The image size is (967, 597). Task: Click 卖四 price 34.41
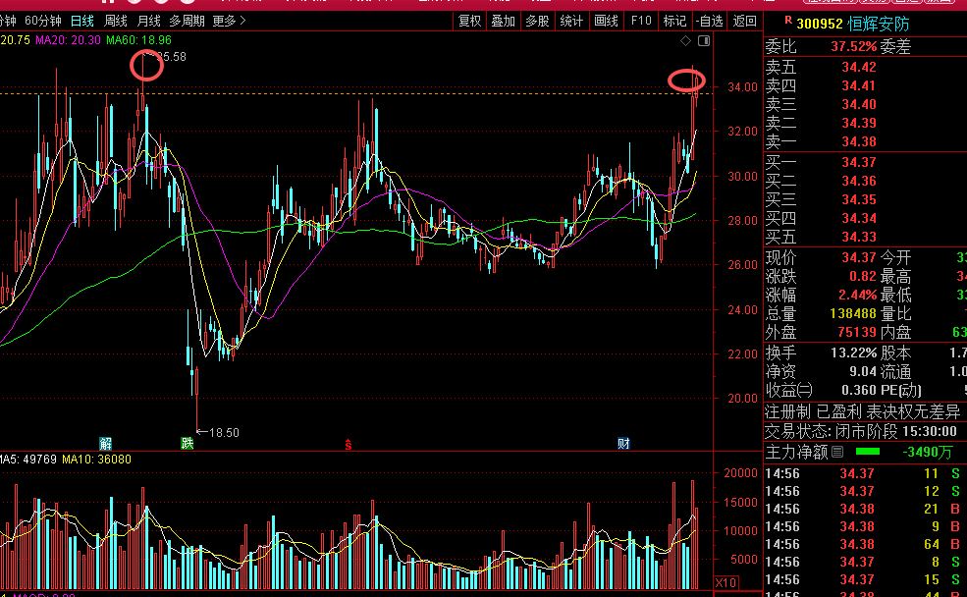pyautogui.click(x=858, y=85)
